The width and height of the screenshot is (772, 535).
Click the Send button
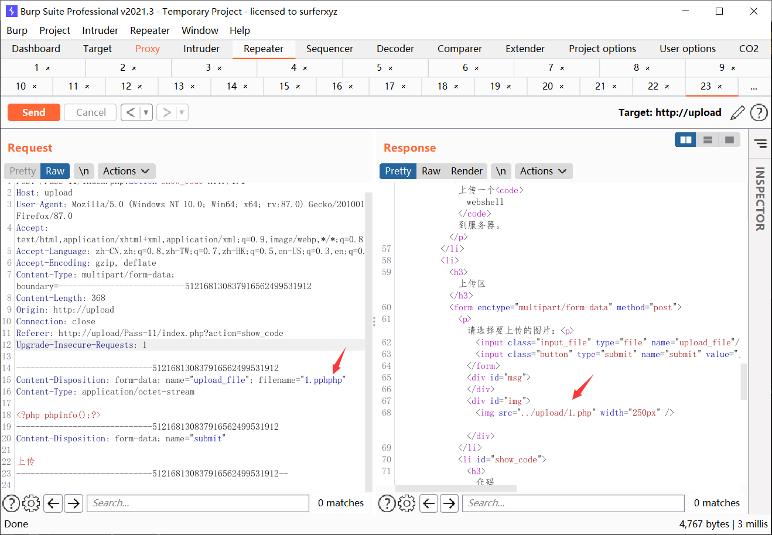[x=34, y=112]
